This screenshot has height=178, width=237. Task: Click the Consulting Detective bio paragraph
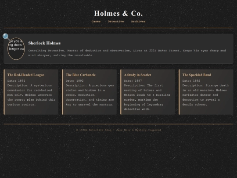click(127, 53)
